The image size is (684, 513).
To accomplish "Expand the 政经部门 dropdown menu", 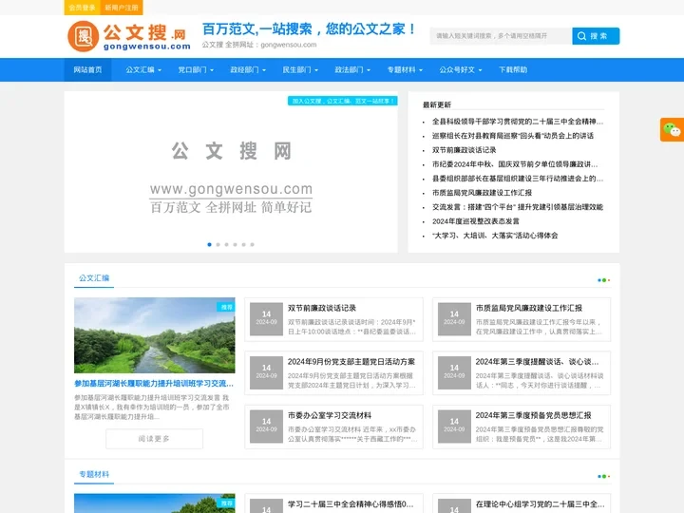I will tap(248, 69).
